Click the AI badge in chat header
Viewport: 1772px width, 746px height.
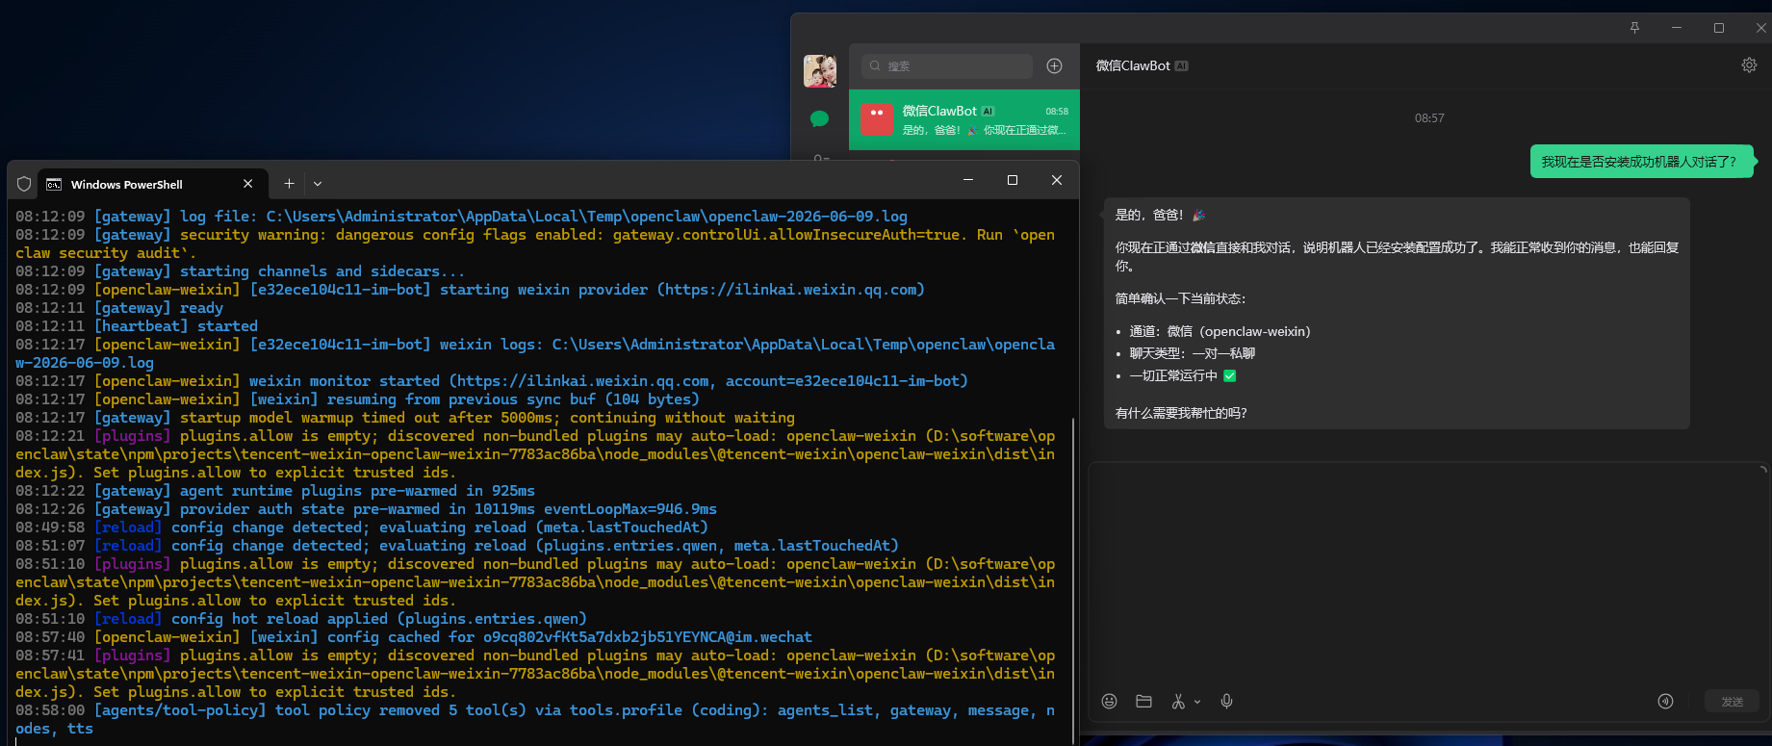coord(1181,66)
